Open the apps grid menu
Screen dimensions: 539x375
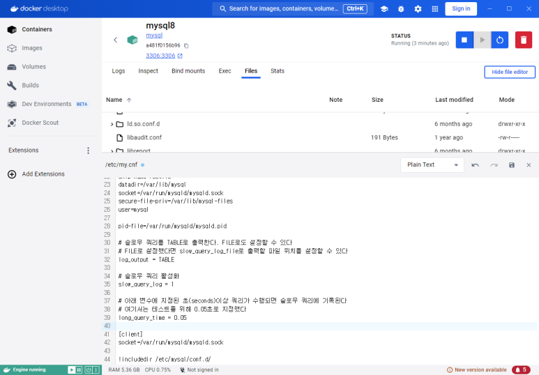[435, 9]
